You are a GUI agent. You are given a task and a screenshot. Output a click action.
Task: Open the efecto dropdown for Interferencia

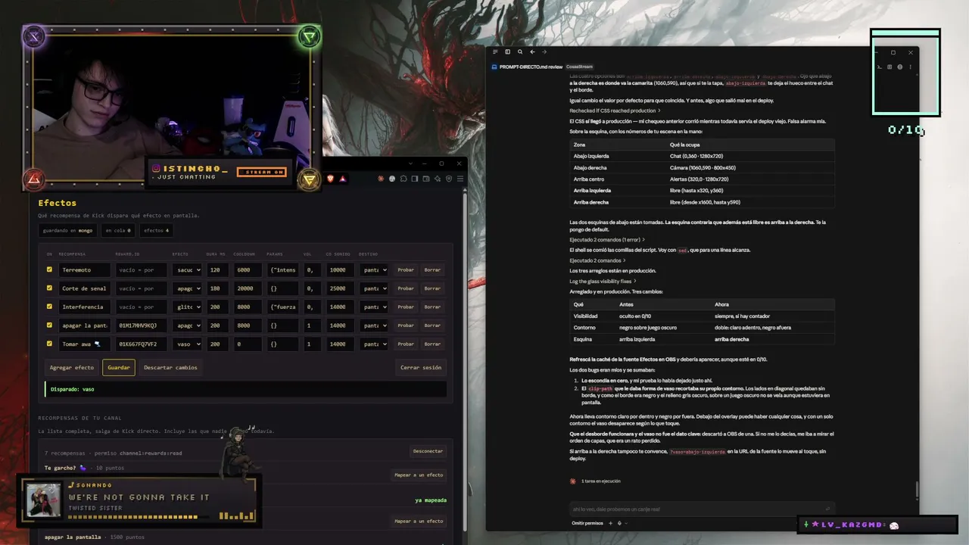click(187, 307)
